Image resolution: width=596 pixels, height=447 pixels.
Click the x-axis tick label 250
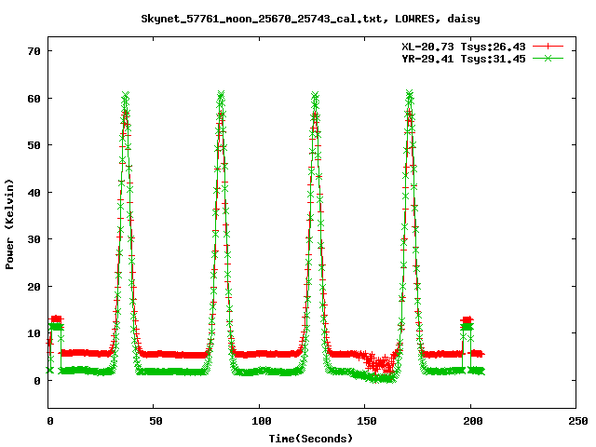click(577, 421)
